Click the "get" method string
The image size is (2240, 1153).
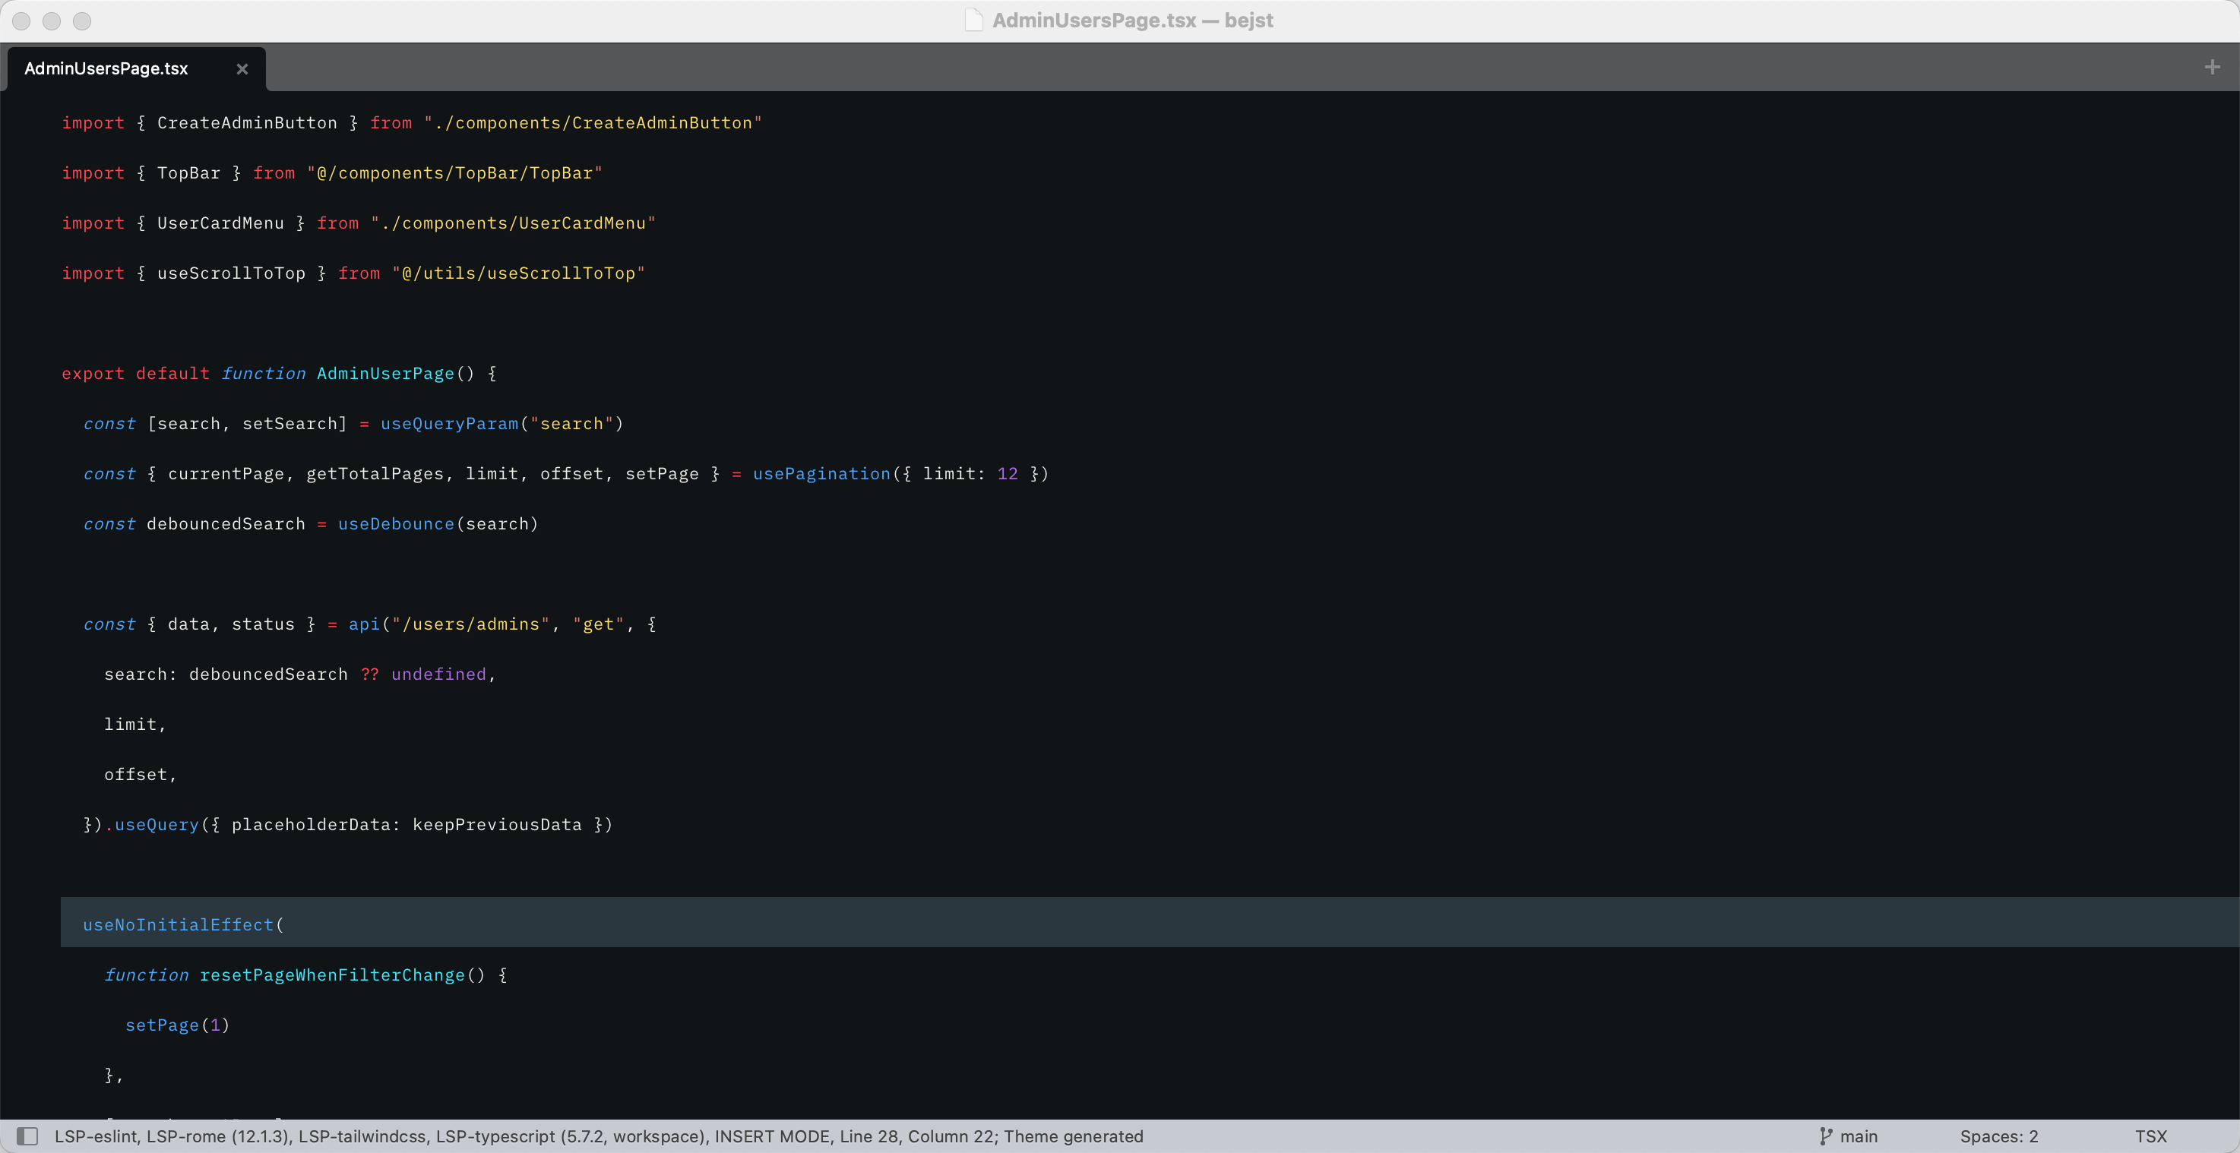(x=598, y=624)
